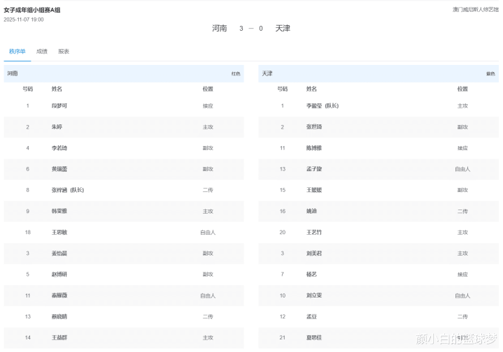The height and width of the screenshot is (352, 503).
Task: Open the 秩序单 tab
Action: coord(17,51)
